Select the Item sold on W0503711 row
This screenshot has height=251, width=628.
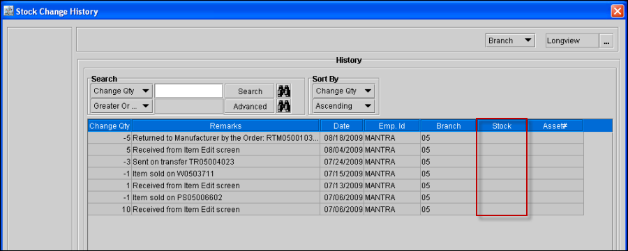click(x=336, y=174)
